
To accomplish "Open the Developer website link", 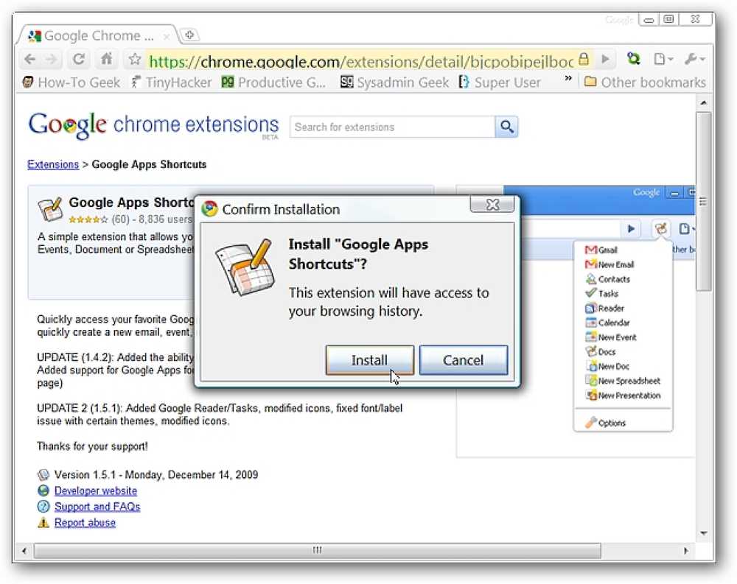I will [96, 491].
